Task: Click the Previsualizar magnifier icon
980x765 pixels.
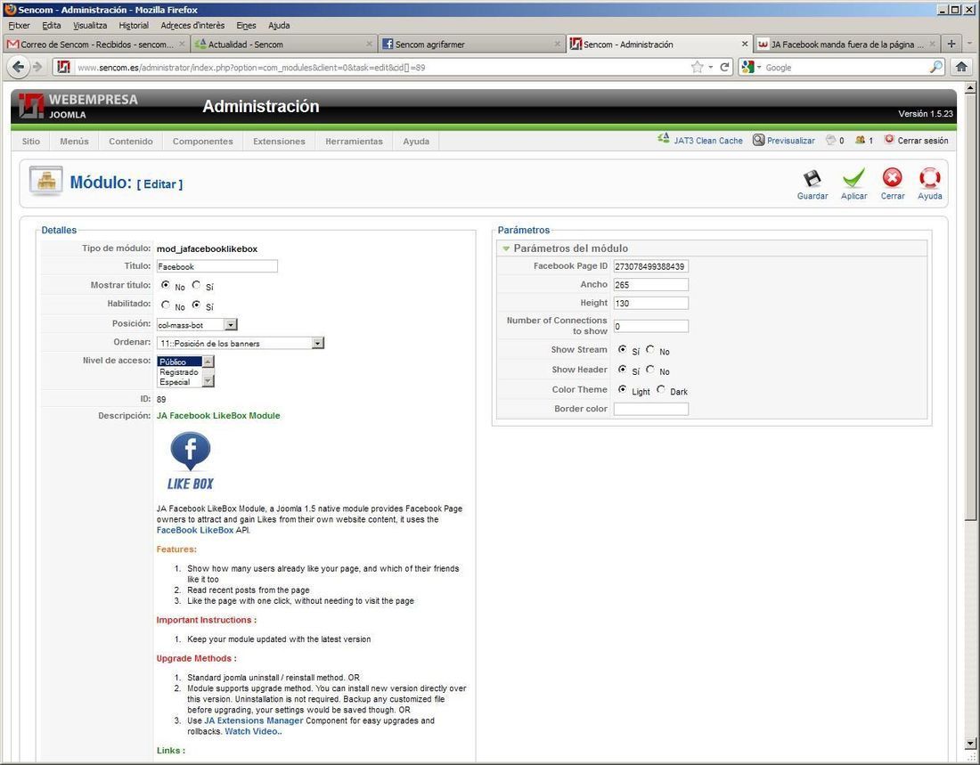Action: pyautogui.click(x=758, y=140)
